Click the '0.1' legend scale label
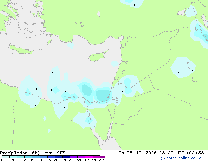This screenshot has height=161, width=208. click(4, 160)
